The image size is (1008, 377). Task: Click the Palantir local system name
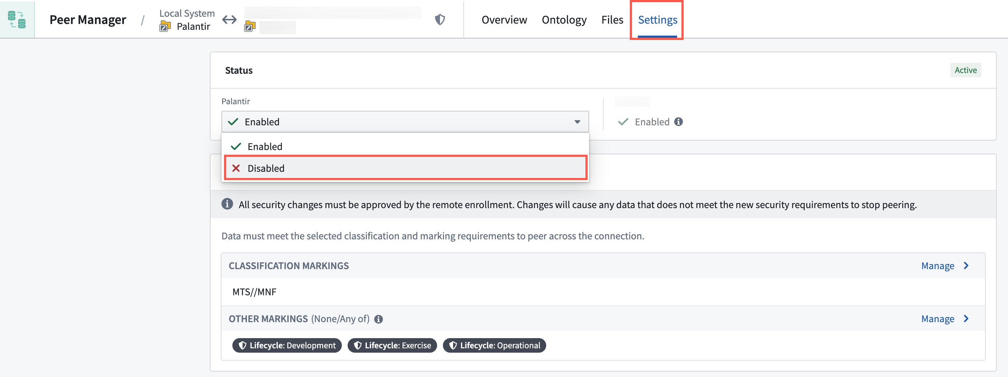(193, 27)
